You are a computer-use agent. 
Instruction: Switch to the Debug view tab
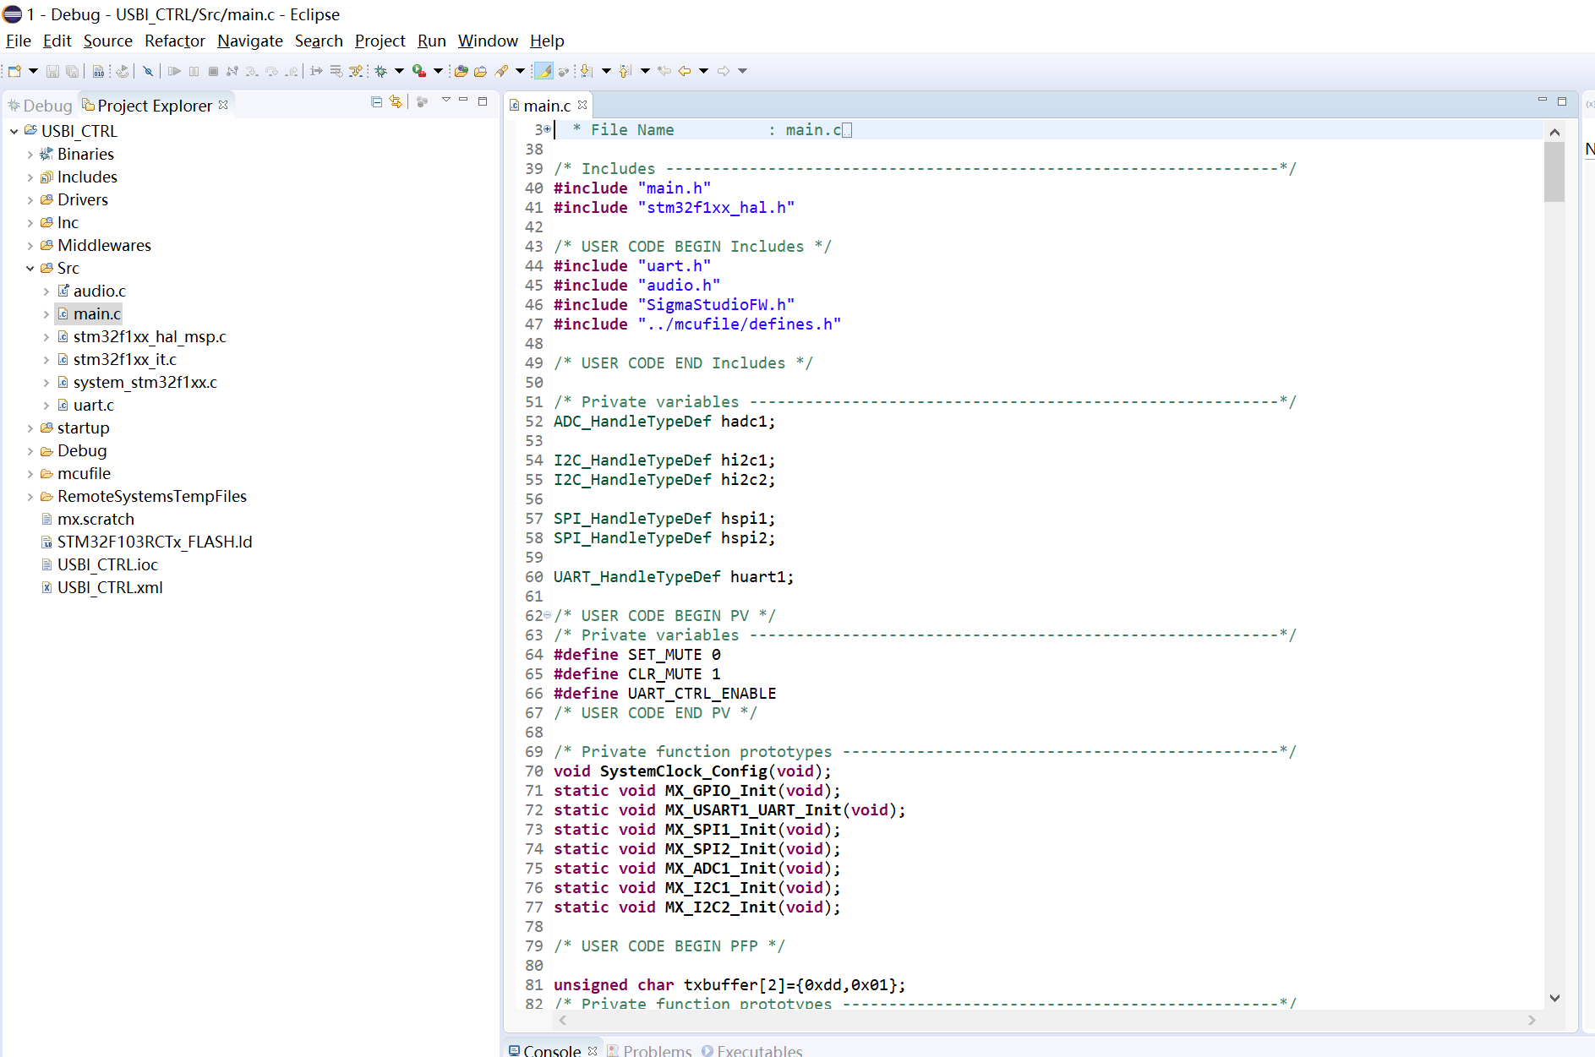point(41,106)
